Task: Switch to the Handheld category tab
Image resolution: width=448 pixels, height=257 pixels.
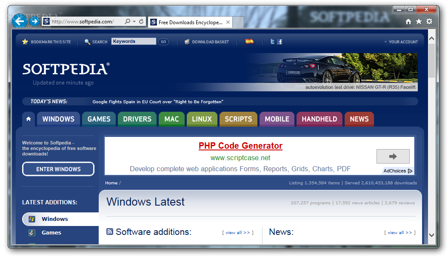Action: click(320, 119)
